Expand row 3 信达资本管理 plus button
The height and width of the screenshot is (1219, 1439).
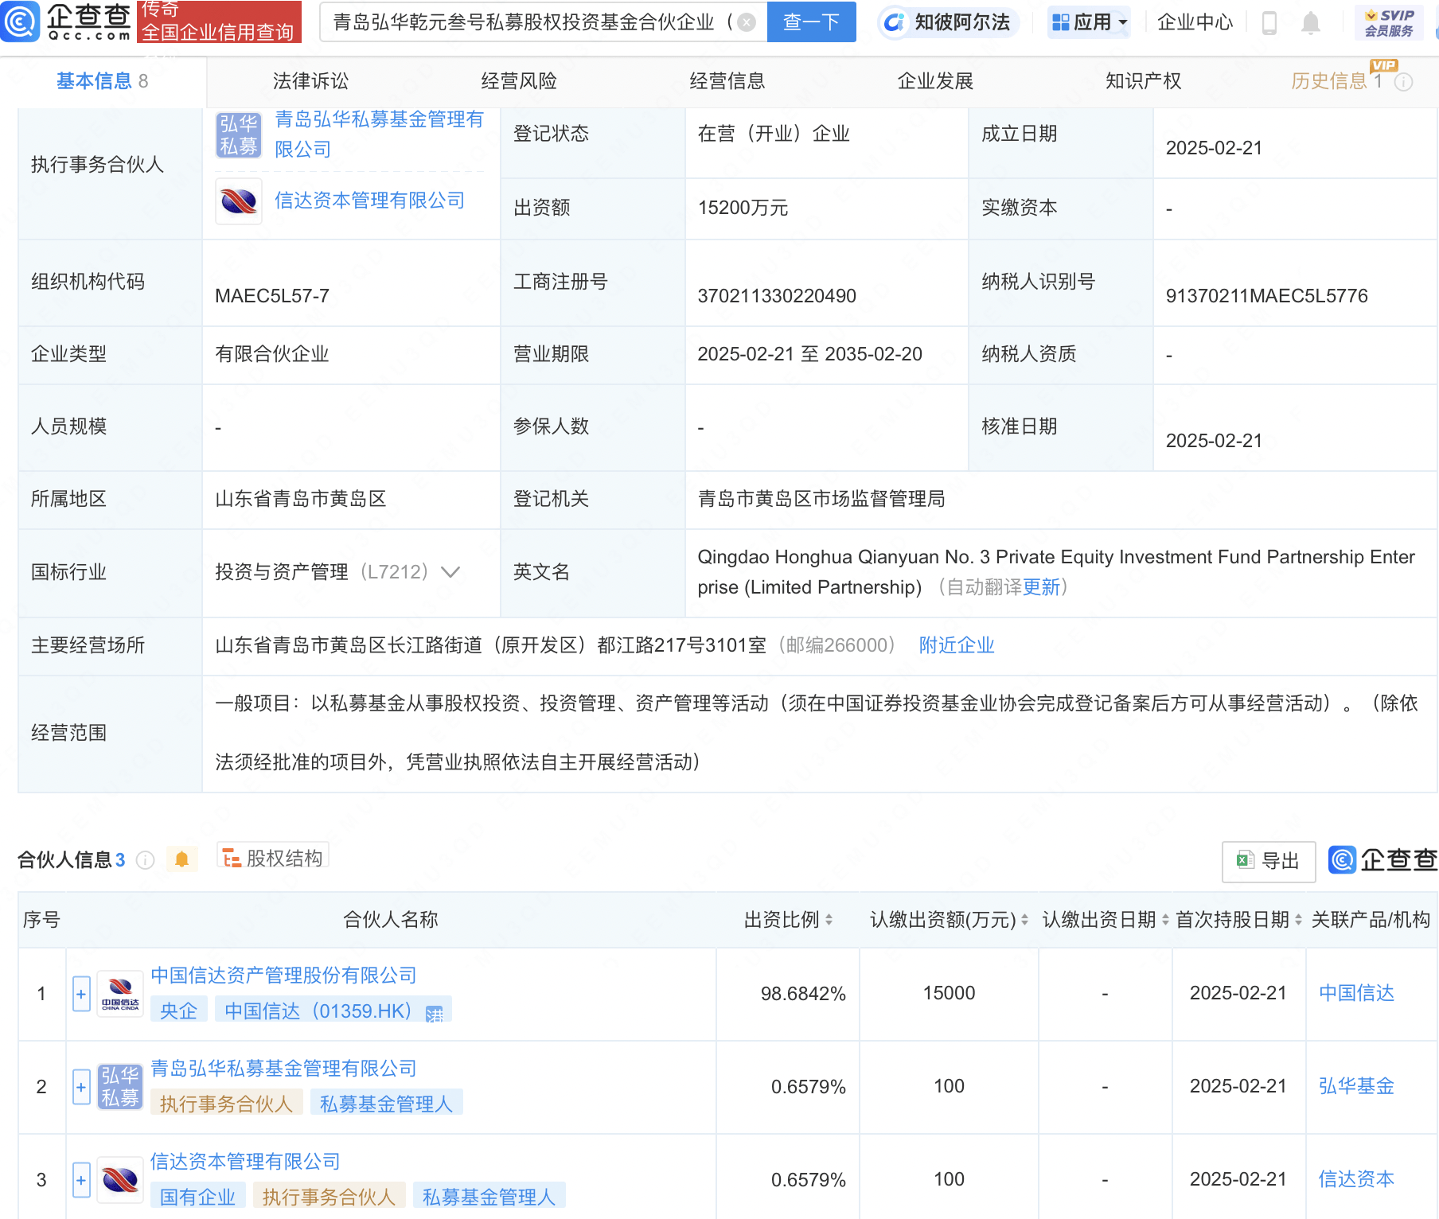[81, 1180]
